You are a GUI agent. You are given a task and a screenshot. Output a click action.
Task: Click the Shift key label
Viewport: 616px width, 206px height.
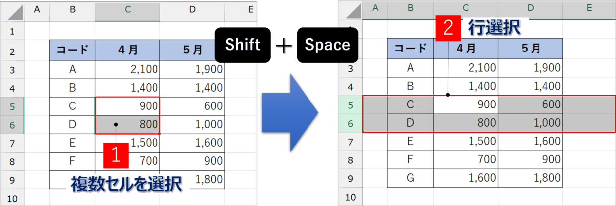coord(243,45)
